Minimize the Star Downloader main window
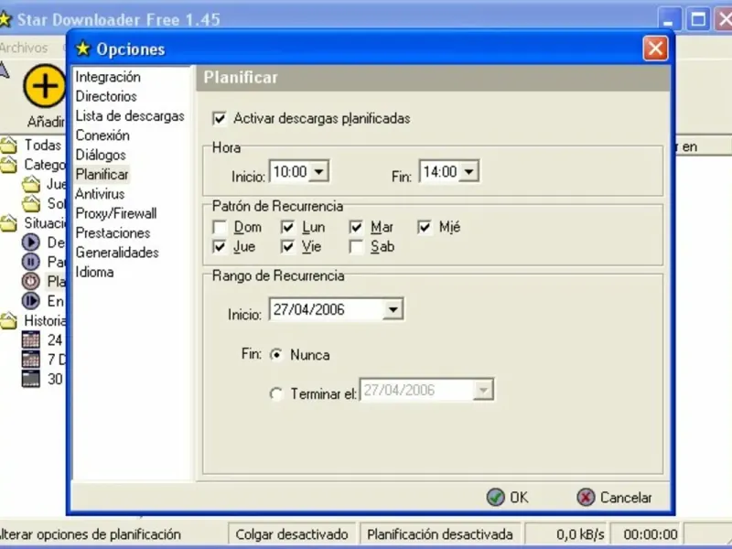 (x=670, y=19)
